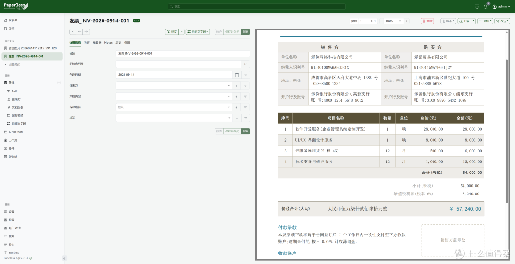Select the 详细信息 tab

tap(75, 43)
